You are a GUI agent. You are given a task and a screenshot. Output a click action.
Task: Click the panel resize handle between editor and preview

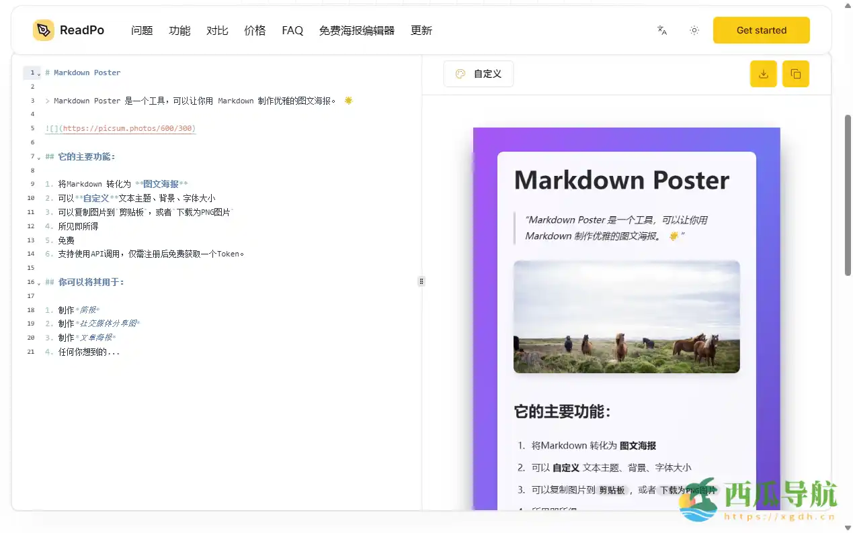(421, 281)
